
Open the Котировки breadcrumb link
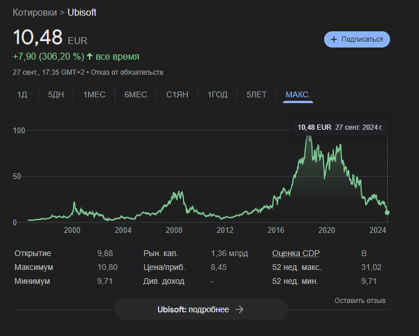tap(35, 13)
